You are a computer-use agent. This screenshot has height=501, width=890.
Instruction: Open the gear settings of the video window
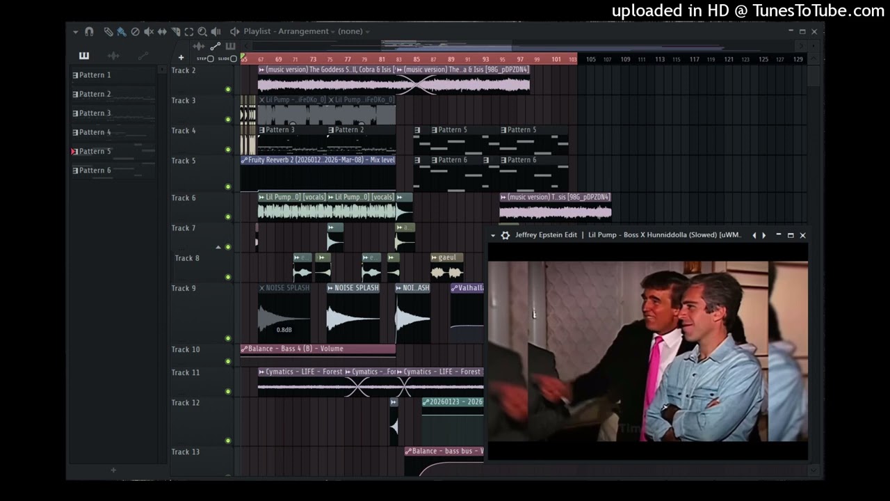tap(505, 235)
